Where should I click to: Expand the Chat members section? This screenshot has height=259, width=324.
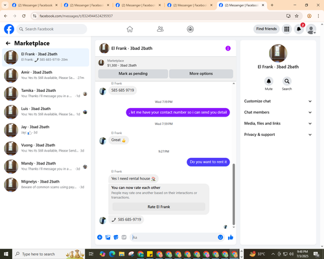(x=278, y=112)
